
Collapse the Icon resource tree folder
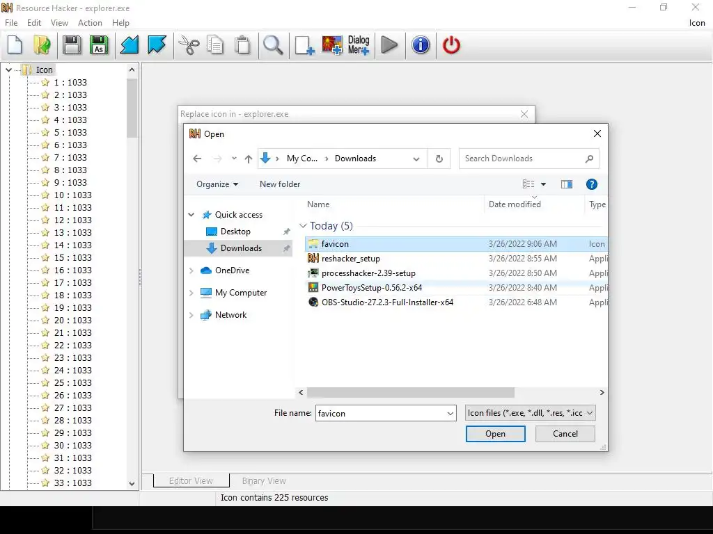click(x=8, y=70)
